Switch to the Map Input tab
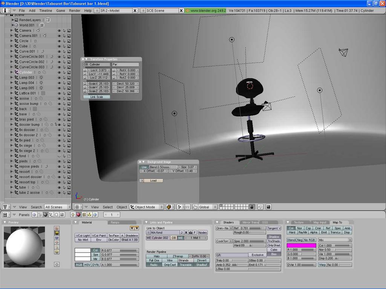Image resolution: width=386 pixels, height=289 pixels. click(x=320, y=222)
